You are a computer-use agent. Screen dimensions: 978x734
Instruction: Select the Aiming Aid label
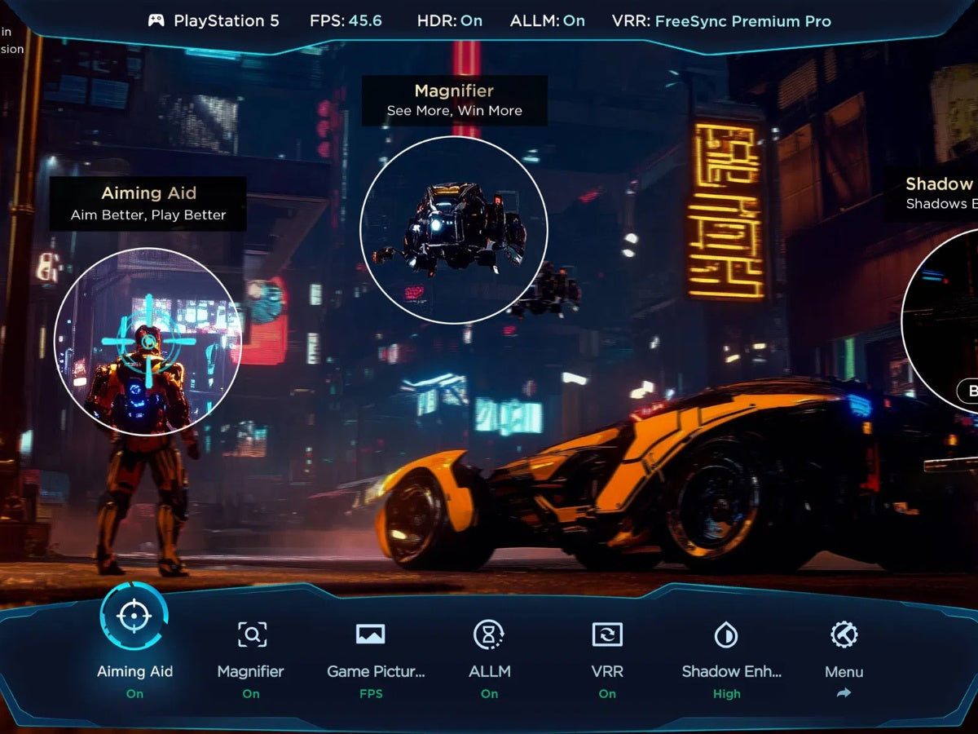pyautogui.click(x=134, y=671)
